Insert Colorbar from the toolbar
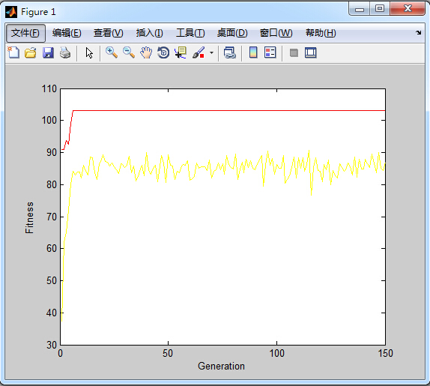Image resolution: width=430 pixels, height=386 pixels. [253, 52]
